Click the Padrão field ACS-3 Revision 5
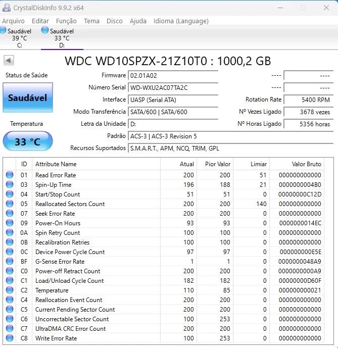The width and height of the screenshot is (338, 348). click(x=230, y=136)
